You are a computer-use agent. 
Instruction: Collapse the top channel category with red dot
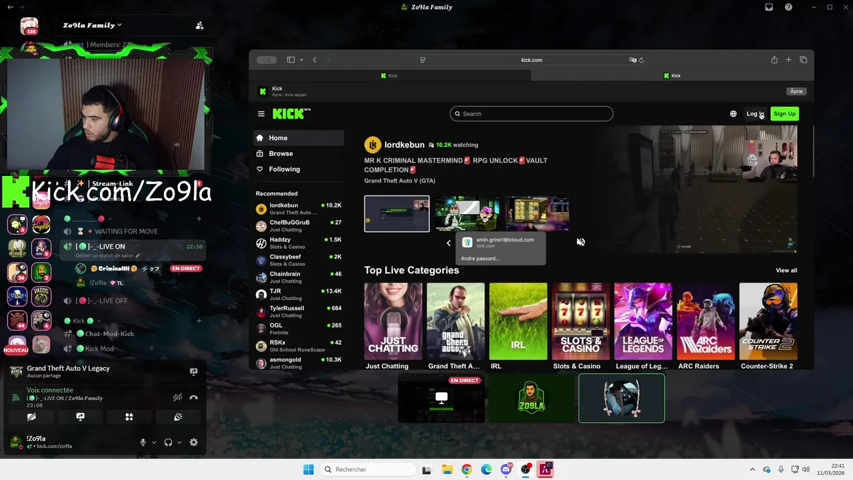click(87, 219)
